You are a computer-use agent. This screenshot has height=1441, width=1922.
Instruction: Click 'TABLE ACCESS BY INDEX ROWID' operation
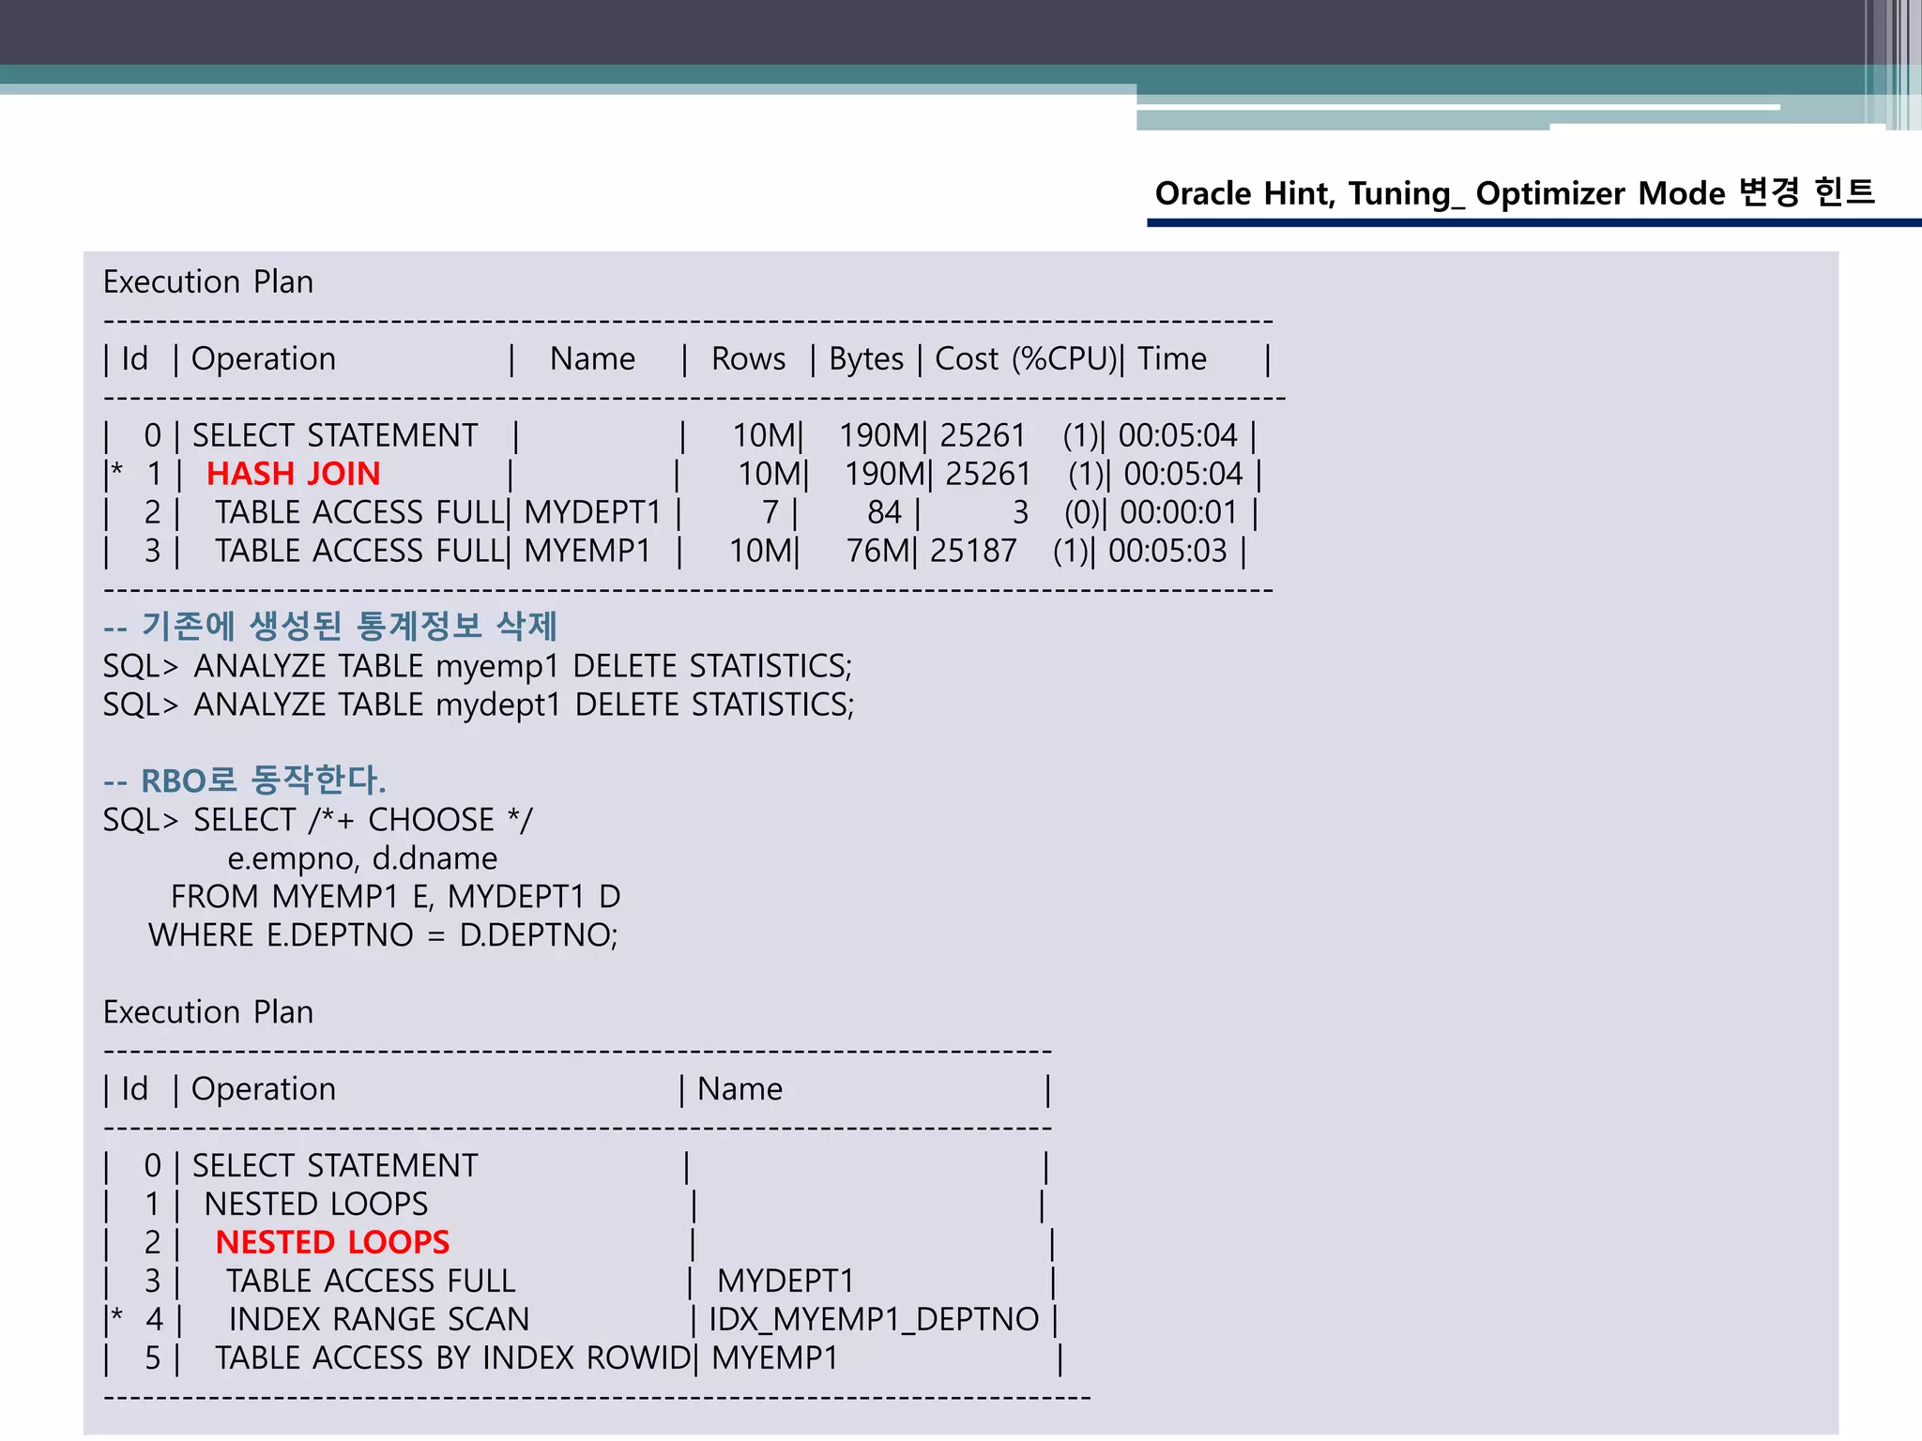pos(452,1358)
